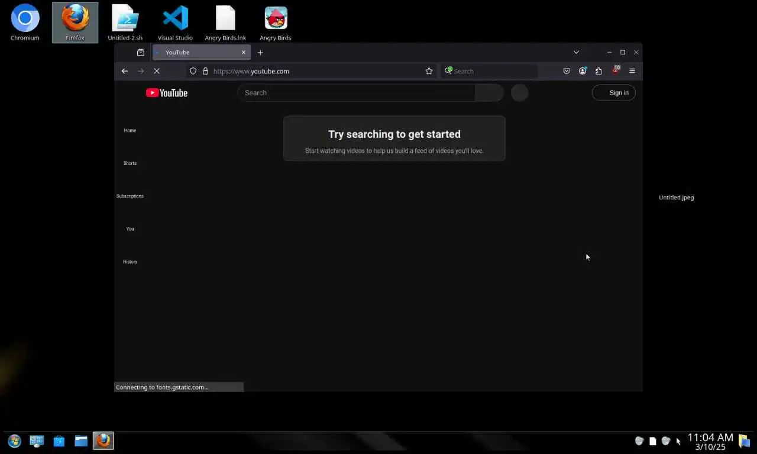Minimize the Firefox window
Image resolution: width=757 pixels, height=454 pixels.
609,53
